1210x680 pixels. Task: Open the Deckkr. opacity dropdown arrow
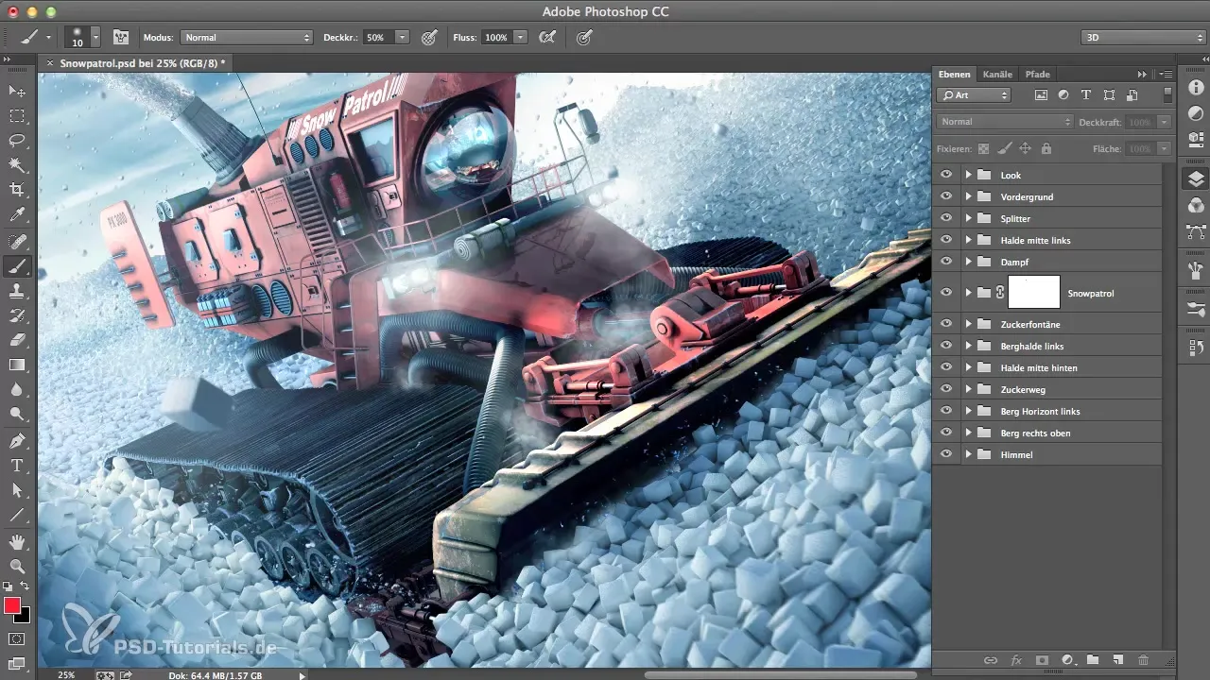(x=402, y=37)
